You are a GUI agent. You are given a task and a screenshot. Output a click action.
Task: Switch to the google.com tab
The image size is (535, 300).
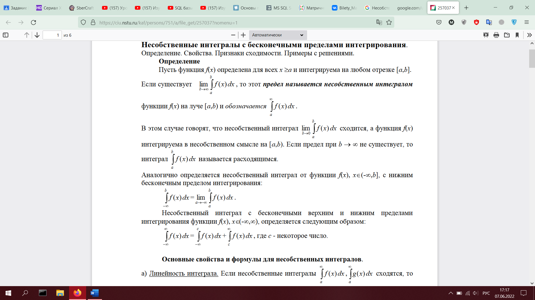(410, 8)
